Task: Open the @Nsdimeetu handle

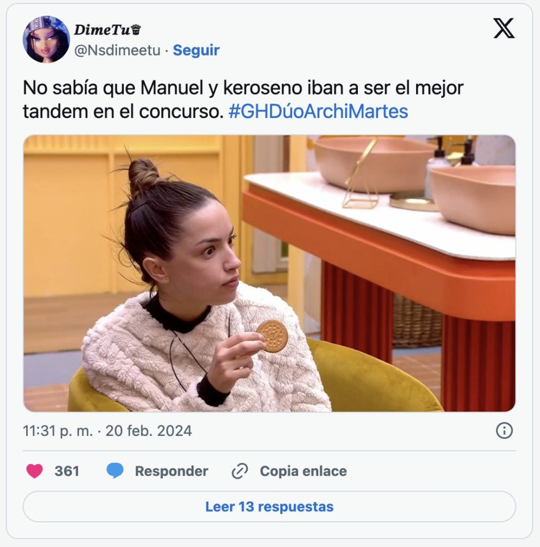Action: (x=117, y=50)
